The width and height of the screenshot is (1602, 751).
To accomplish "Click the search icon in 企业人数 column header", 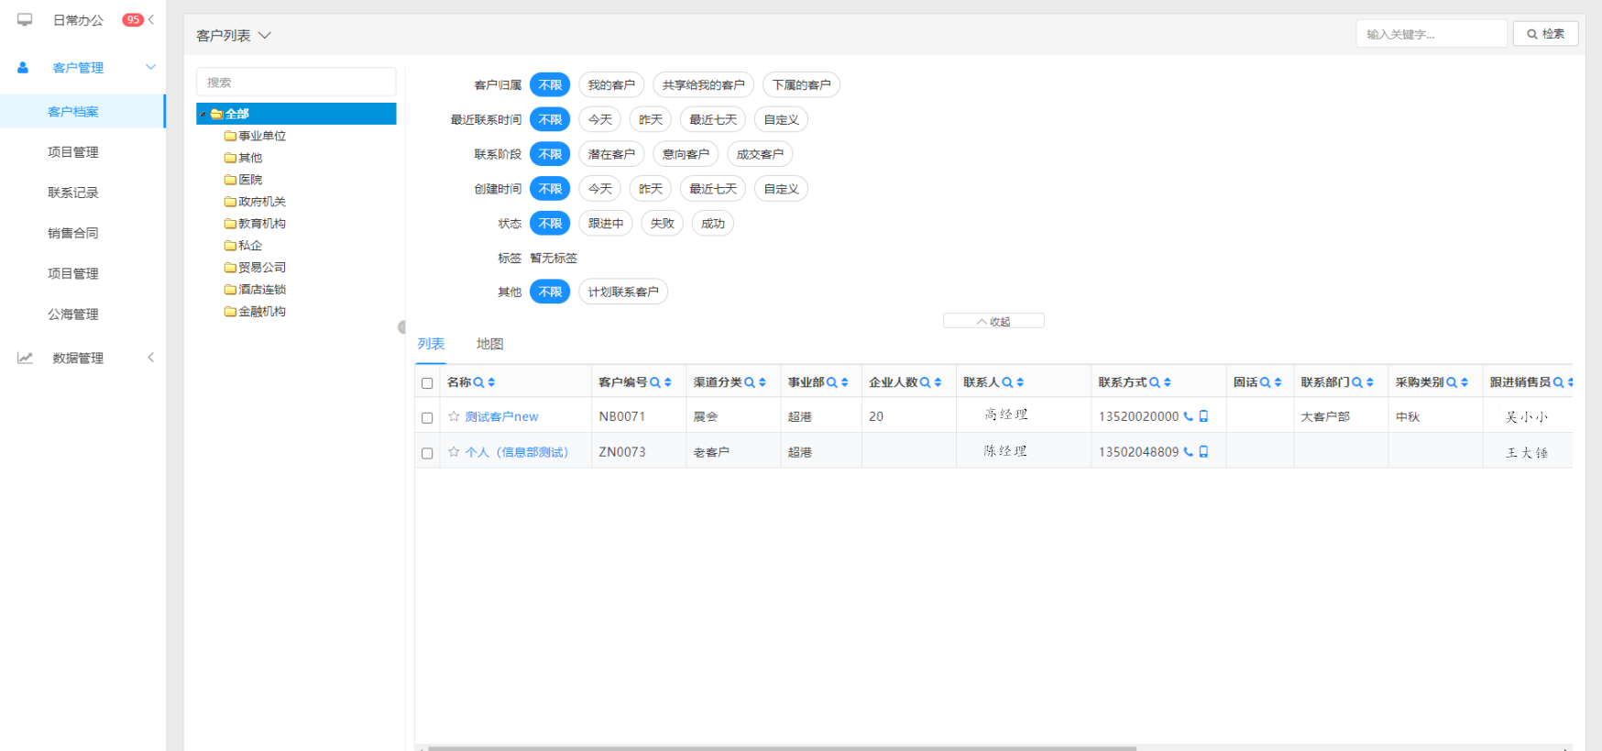I will [x=926, y=382].
